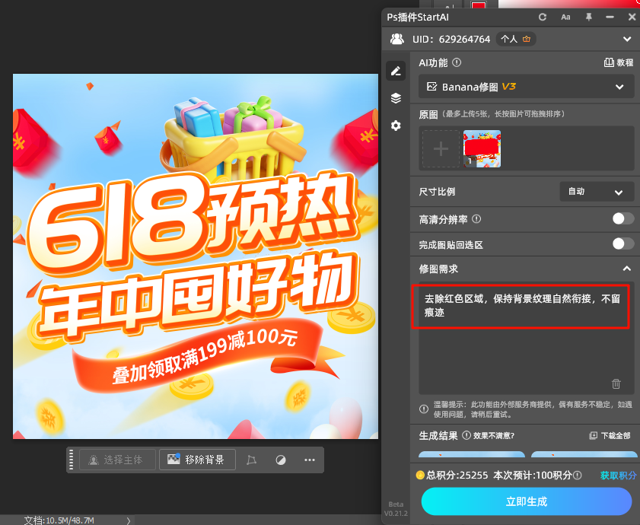This screenshot has width=640, height=525.
Task: Enable the 高清分辨率 switch
Action: pos(622,218)
